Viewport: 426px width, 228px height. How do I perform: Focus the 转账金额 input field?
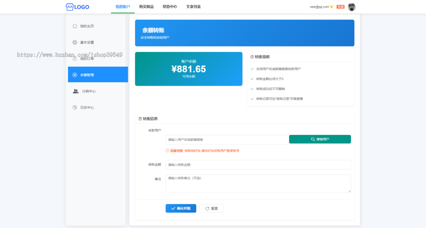pyautogui.click(x=258, y=165)
